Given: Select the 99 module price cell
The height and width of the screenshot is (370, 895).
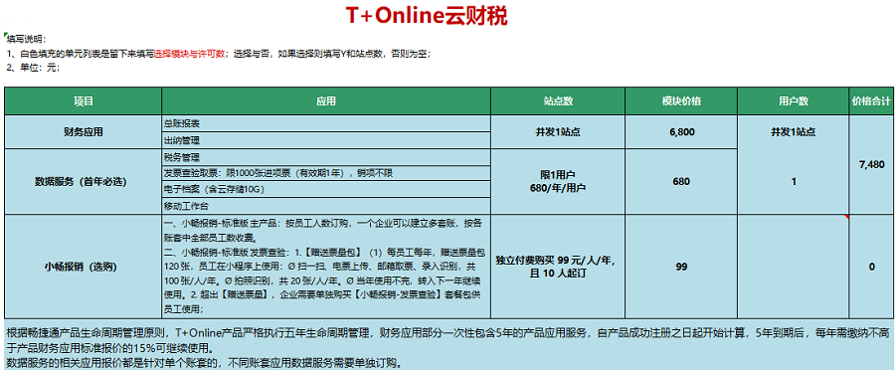Looking at the screenshot, I should 681,267.
